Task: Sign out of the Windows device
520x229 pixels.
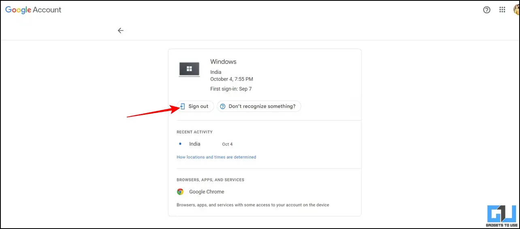Action: [x=195, y=106]
